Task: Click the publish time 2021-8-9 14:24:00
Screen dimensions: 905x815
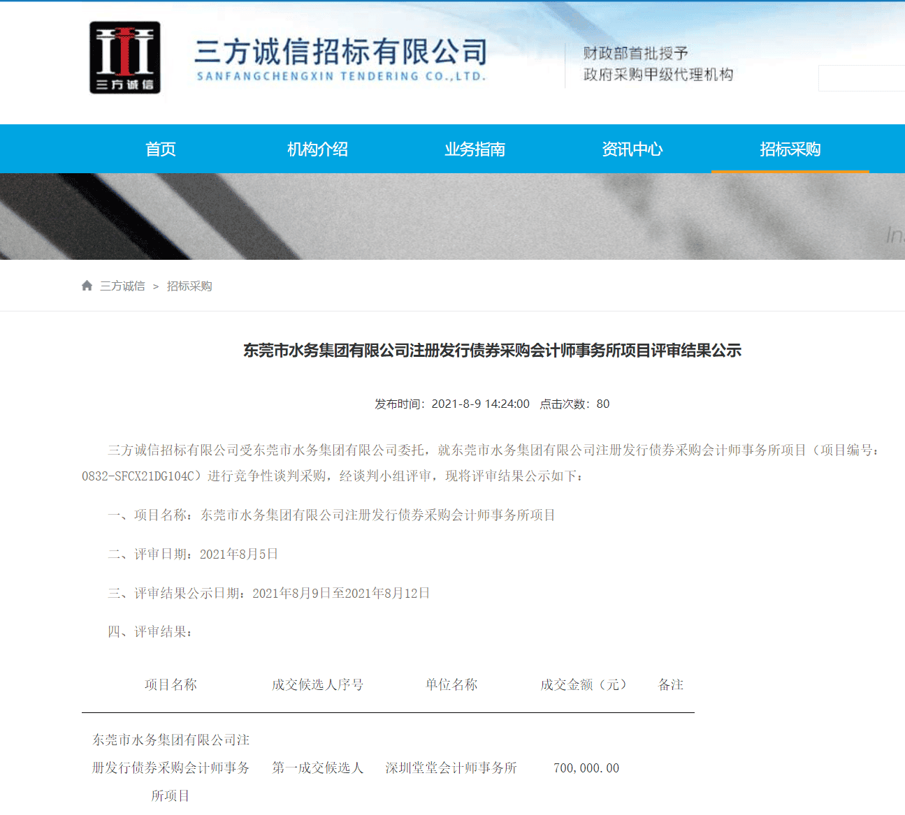Action: tap(480, 404)
